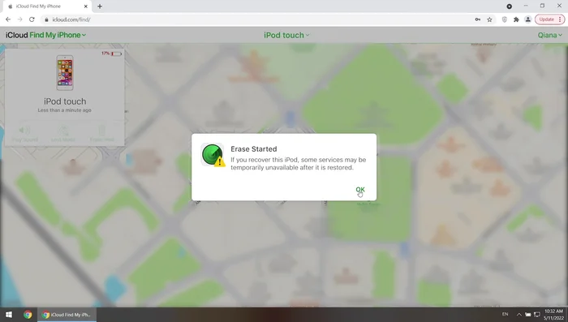Expand the iPod touch devices dropdown
Viewport: 568px width, 322px height.
pyautogui.click(x=286, y=35)
